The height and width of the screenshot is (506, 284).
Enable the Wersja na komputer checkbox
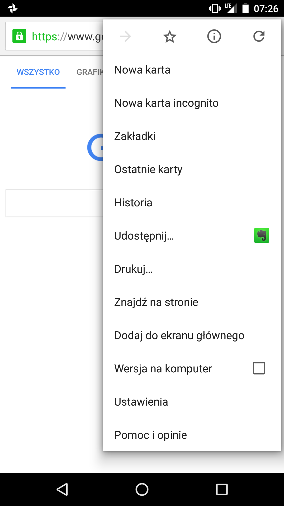(x=259, y=368)
